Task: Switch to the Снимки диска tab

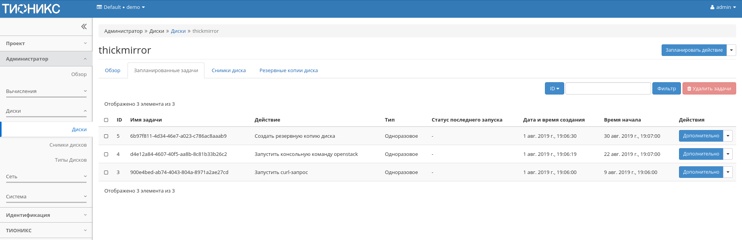Action: (x=228, y=71)
